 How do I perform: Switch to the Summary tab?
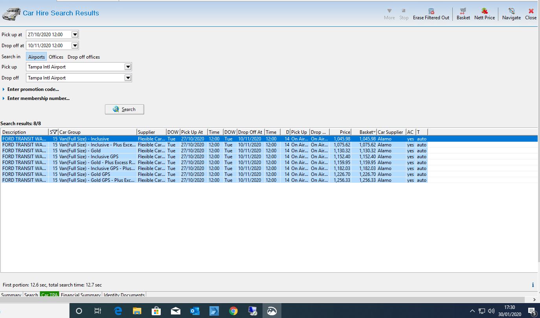11,295
